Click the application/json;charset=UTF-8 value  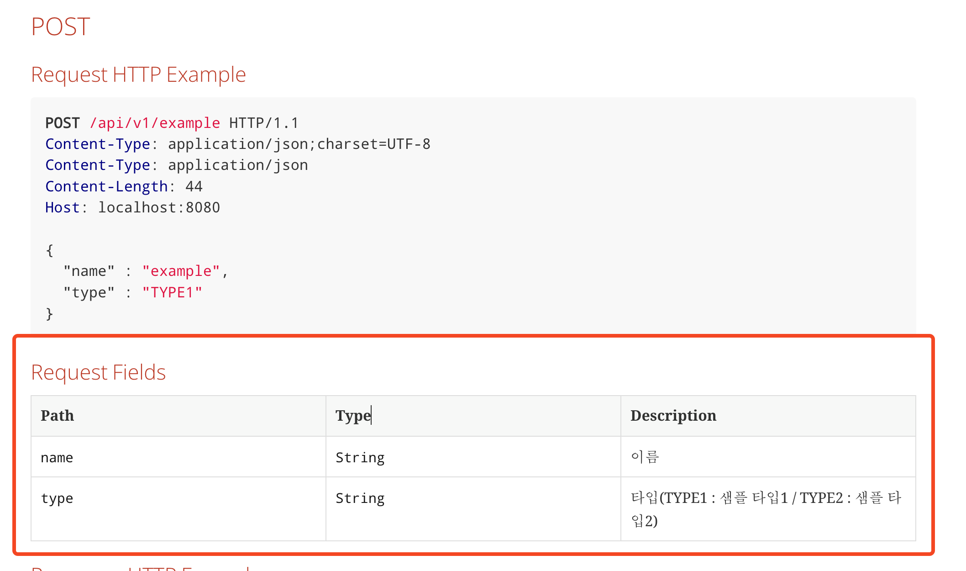(299, 143)
